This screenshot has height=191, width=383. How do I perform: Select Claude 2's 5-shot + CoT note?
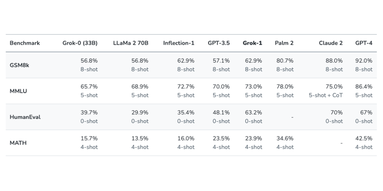point(326,95)
